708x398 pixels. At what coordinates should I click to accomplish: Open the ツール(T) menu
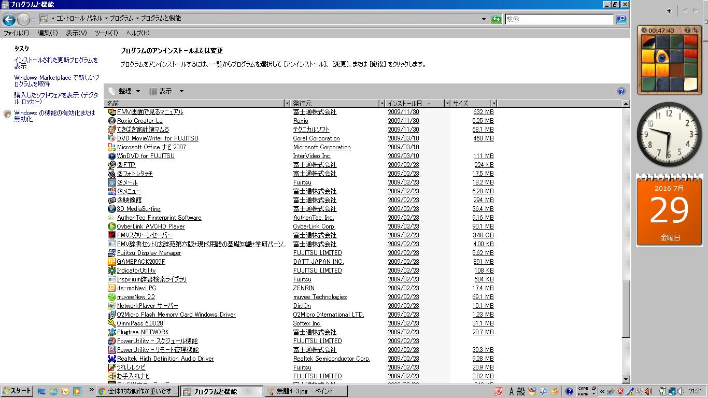pyautogui.click(x=106, y=33)
